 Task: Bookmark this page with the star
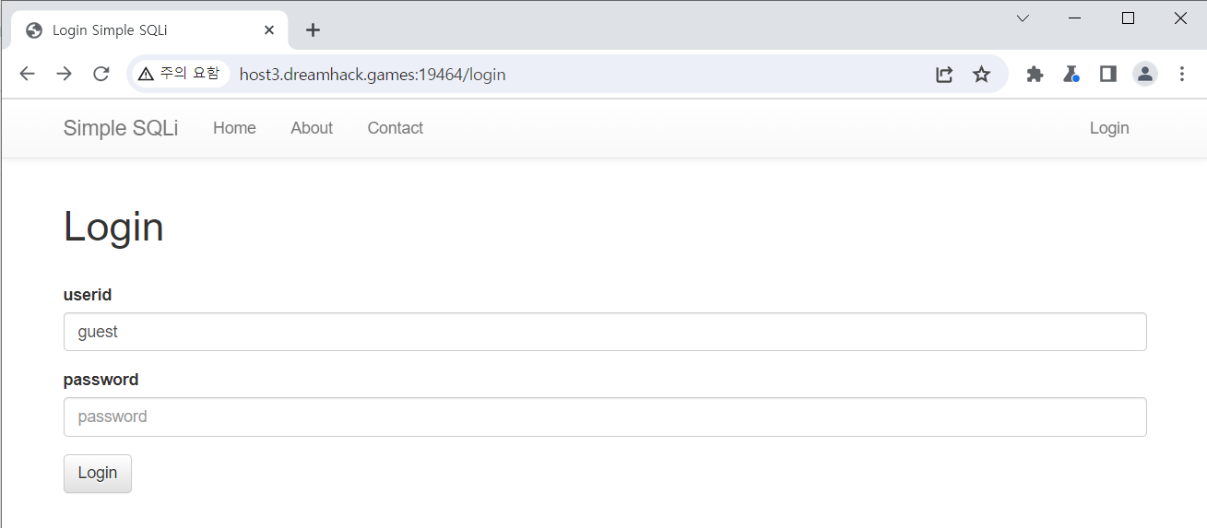981,75
